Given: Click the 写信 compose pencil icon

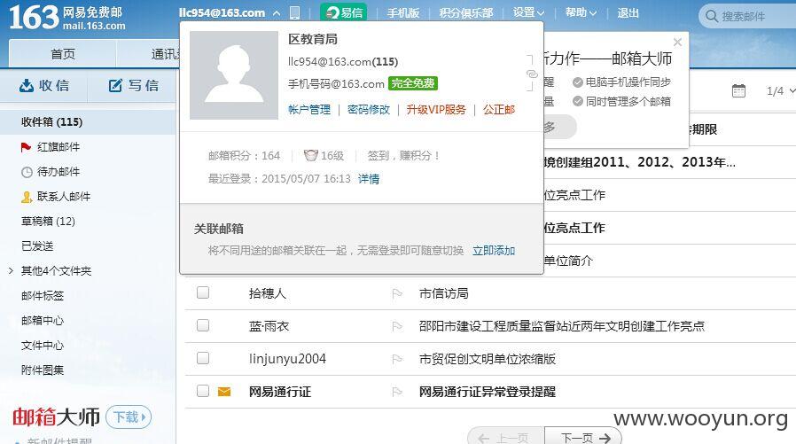Looking at the screenshot, I should (115, 85).
